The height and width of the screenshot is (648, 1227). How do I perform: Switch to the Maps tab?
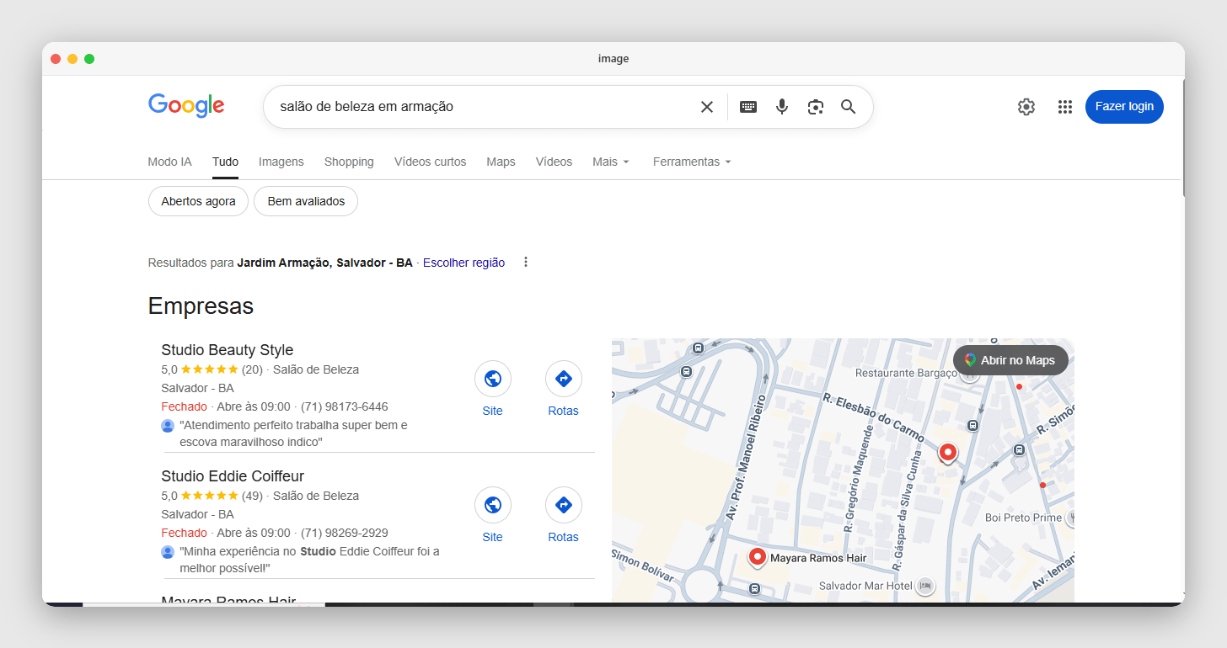[501, 162]
